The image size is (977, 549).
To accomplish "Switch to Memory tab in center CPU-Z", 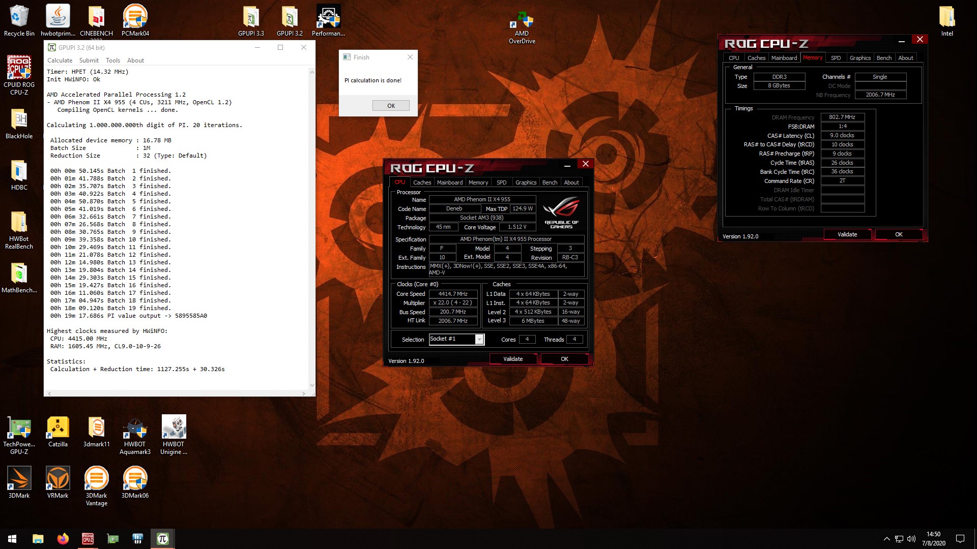I will pos(478,182).
